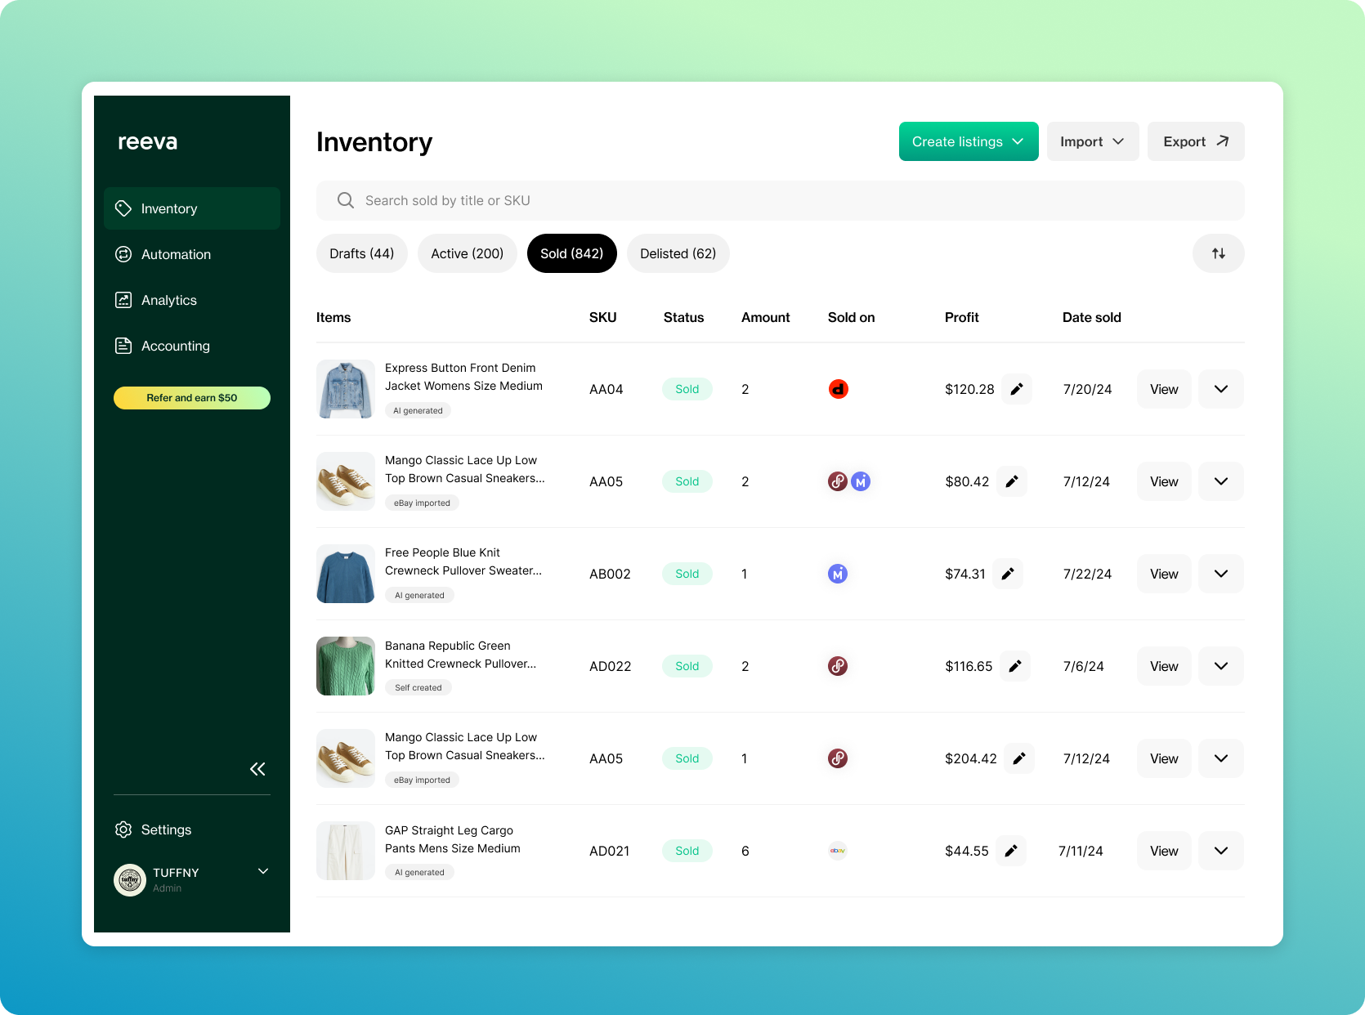The image size is (1365, 1015).
Task: Select the Delisted (62) tab
Action: pos(678,253)
